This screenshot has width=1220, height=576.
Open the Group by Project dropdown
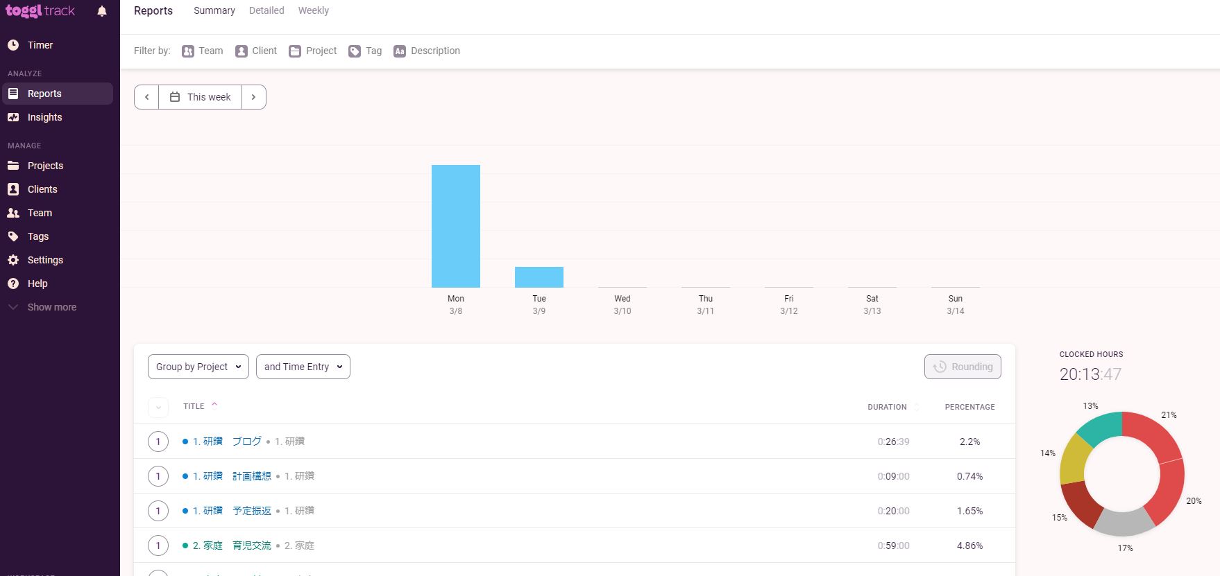(198, 367)
